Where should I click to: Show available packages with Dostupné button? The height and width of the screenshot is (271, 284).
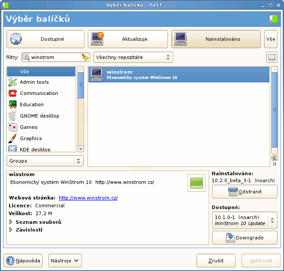pos(46,39)
